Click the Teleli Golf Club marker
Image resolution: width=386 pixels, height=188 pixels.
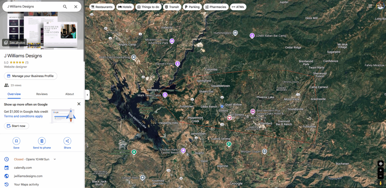click(x=229, y=144)
